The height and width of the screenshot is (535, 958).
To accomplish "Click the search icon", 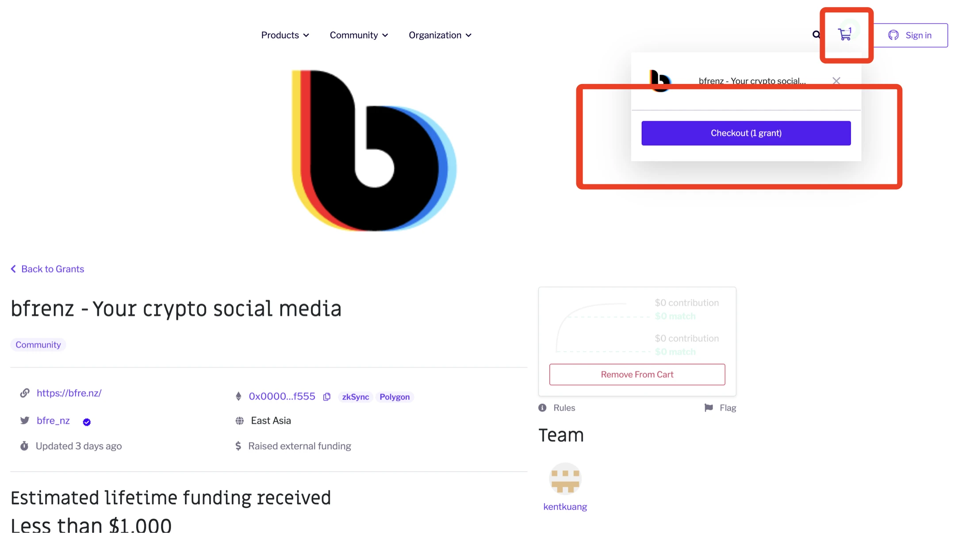I will (816, 35).
